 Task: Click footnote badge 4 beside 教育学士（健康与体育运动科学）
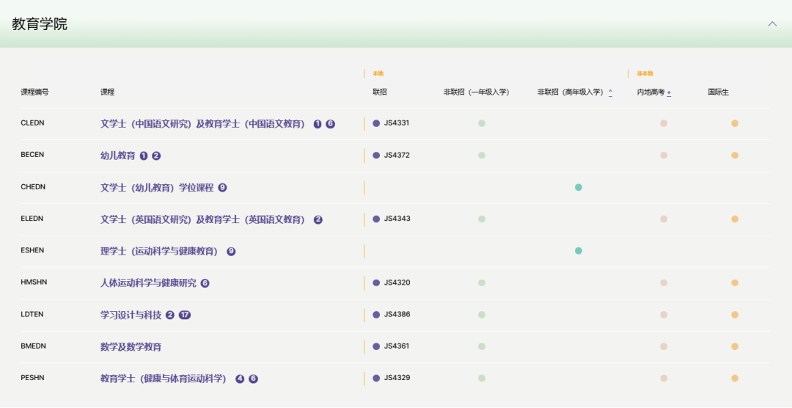coord(240,379)
